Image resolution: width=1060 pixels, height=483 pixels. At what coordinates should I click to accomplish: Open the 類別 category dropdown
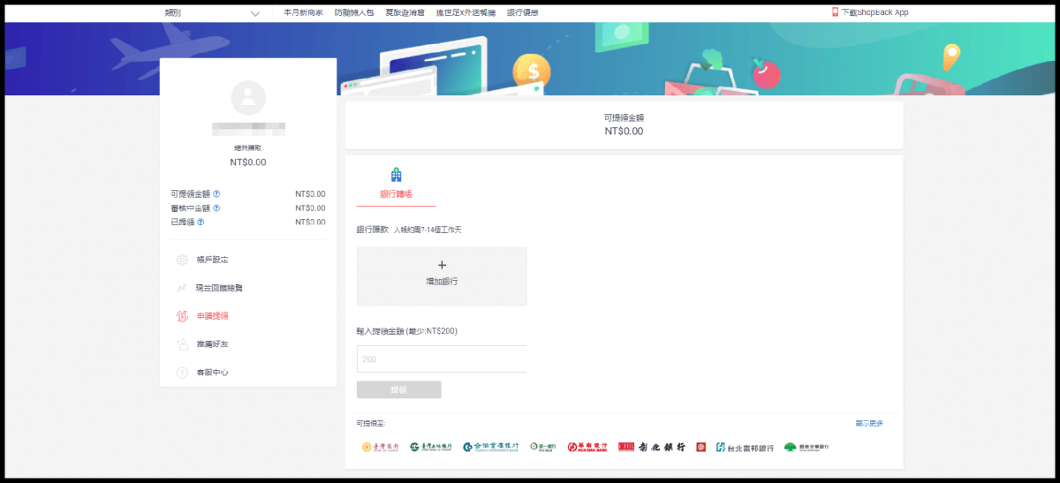tap(213, 13)
